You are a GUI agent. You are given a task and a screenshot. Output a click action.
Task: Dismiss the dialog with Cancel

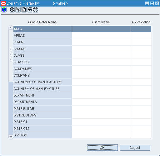point(135,148)
